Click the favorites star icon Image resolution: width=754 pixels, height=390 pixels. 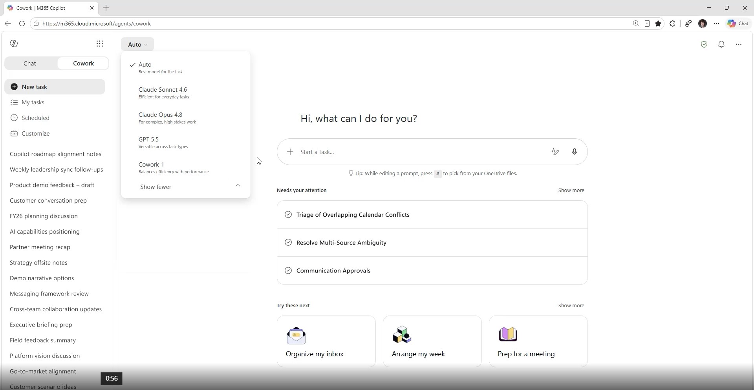[x=659, y=24]
